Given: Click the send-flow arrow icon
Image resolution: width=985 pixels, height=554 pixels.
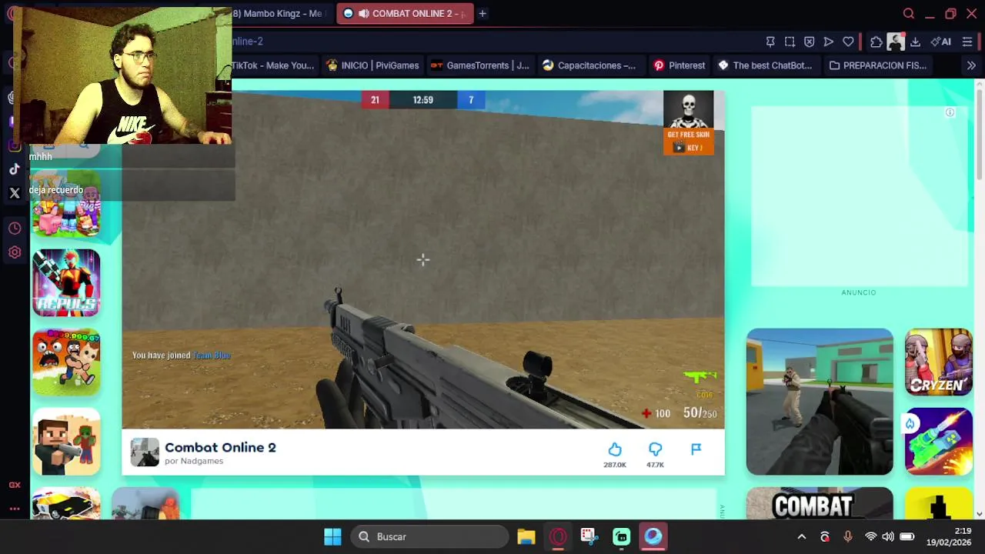Looking at the screenshot, I should coord(829,42).
